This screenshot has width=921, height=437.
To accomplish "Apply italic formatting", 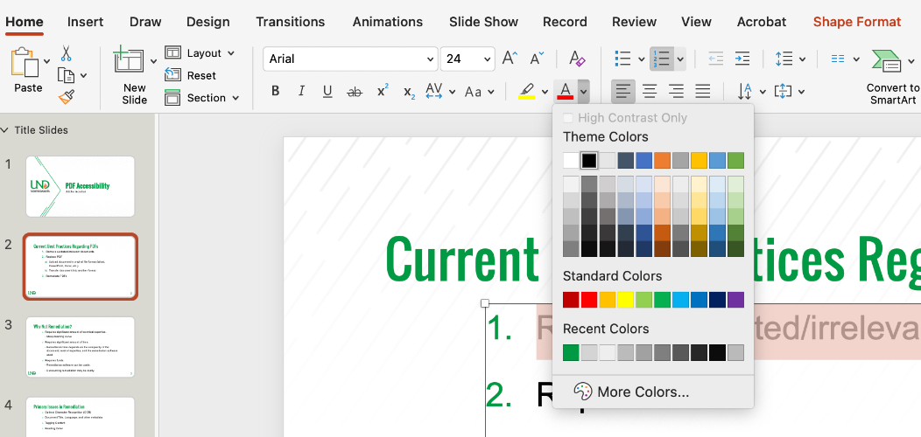I will [x=301, y=92].
